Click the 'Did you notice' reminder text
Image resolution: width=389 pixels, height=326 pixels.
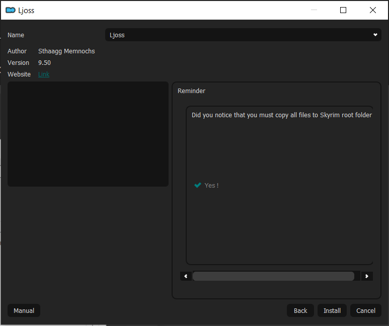tap(282, 115)
